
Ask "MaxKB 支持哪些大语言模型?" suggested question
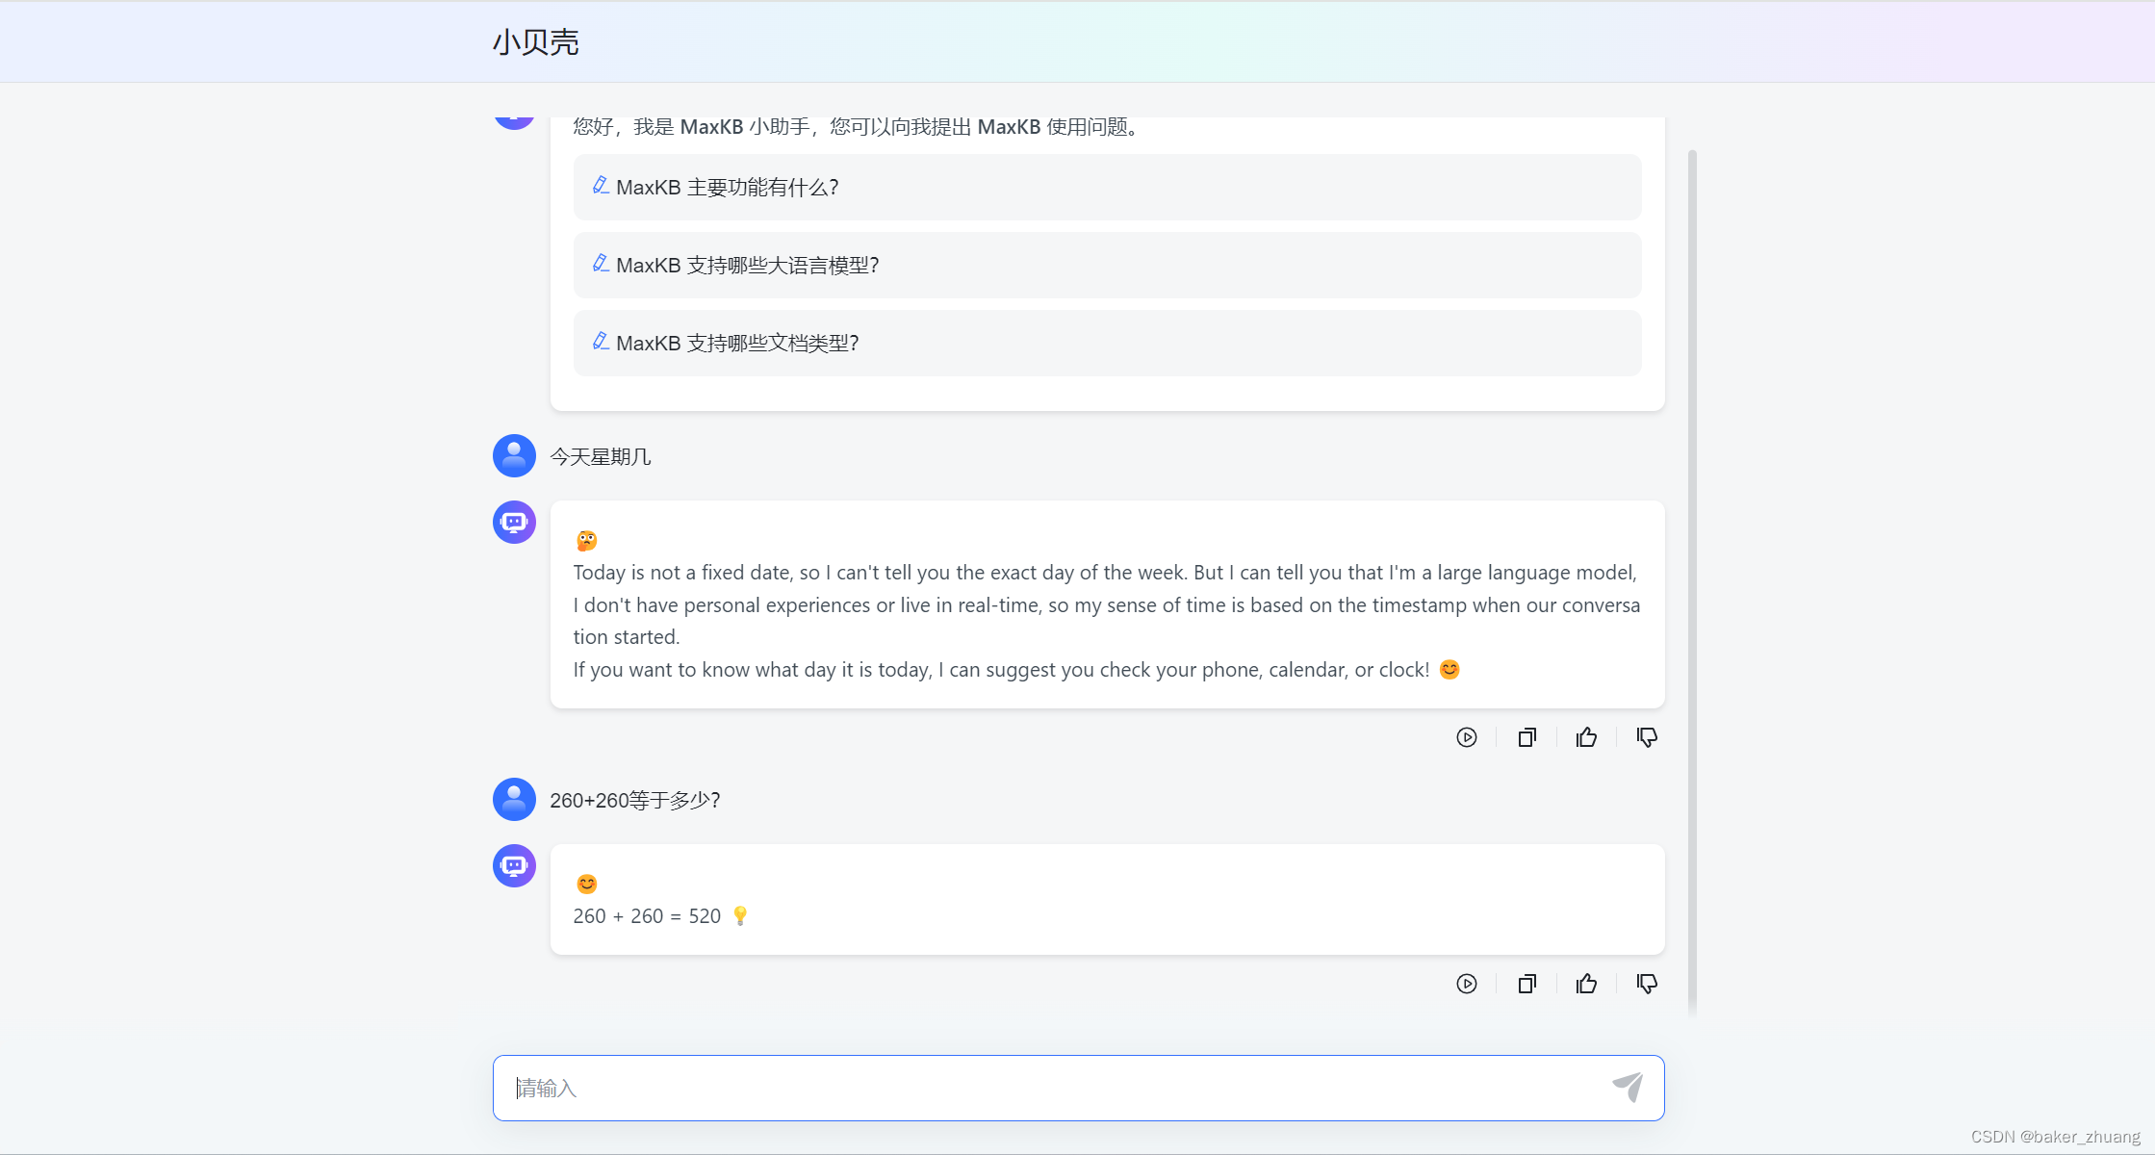pos(1105,265)
